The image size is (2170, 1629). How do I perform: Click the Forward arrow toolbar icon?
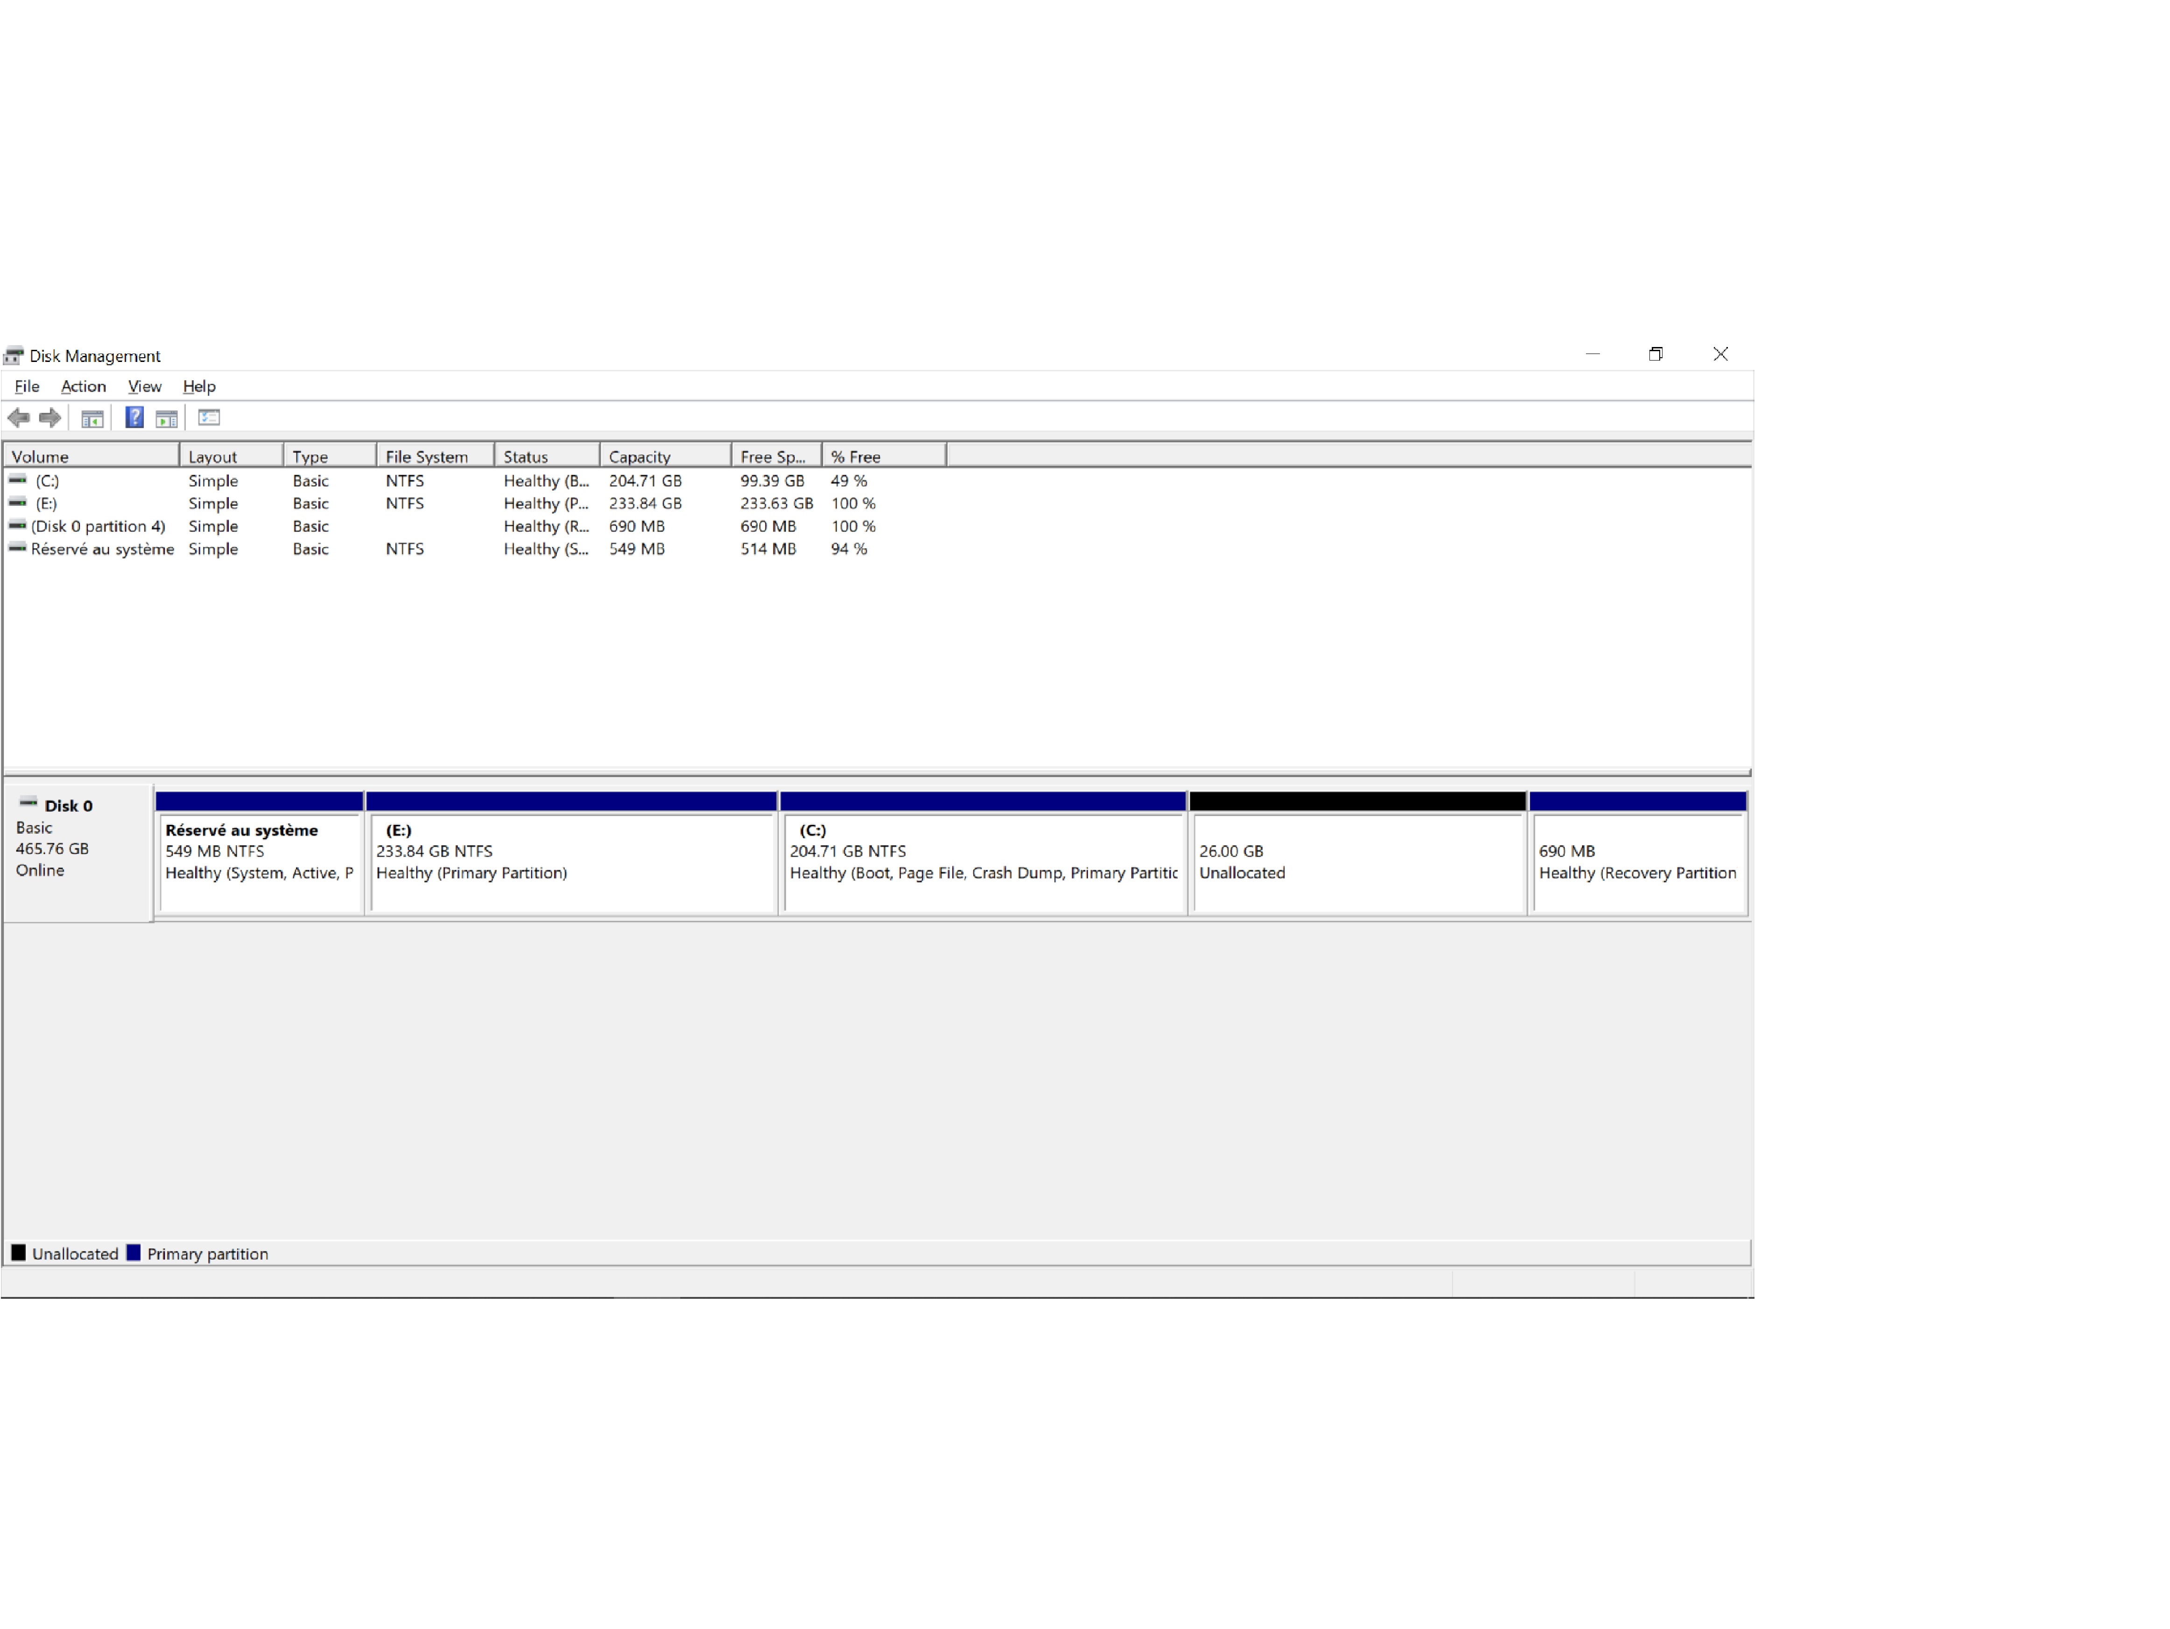coord(50,418)
